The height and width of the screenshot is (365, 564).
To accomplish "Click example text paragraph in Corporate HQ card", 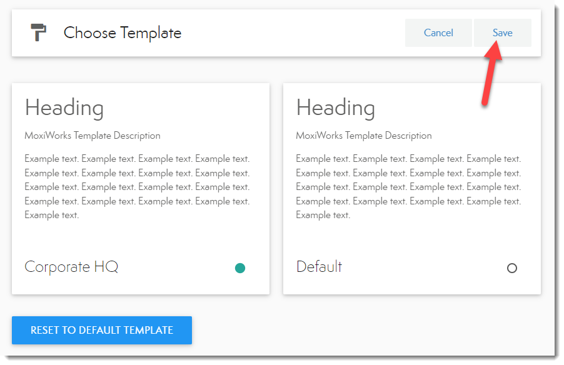I will point(137,187).
